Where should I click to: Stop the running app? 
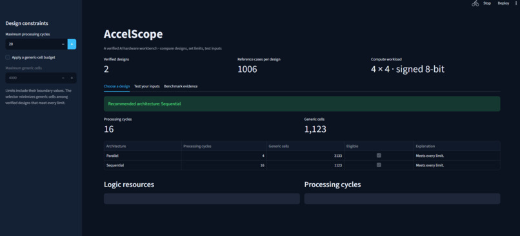[x=487, y=3]
